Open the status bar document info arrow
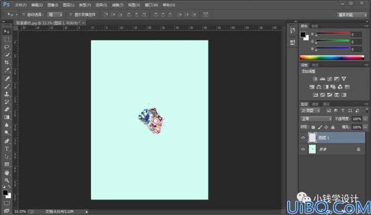Image resolution: width=371 pixels, height=215 pixels. click(x=87, y=212)
